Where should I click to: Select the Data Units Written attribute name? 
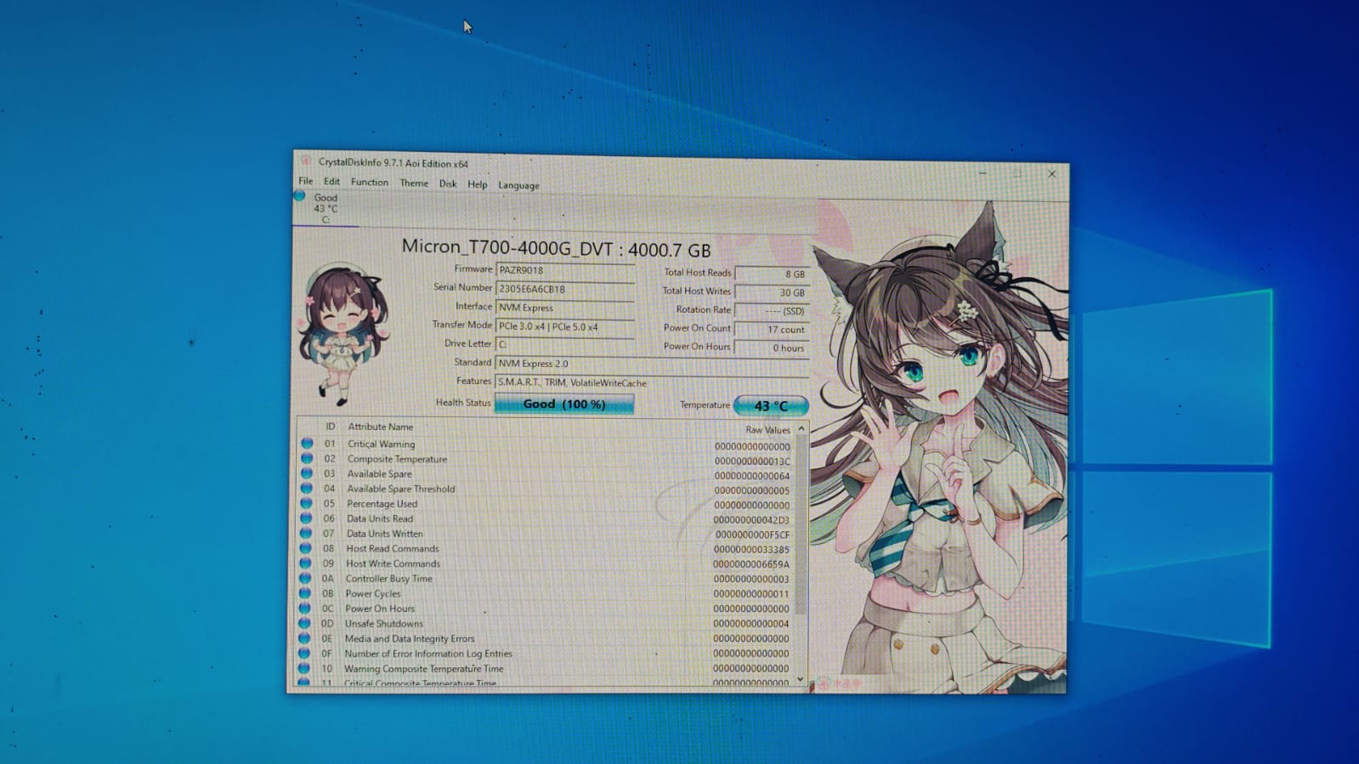(384, 534)
